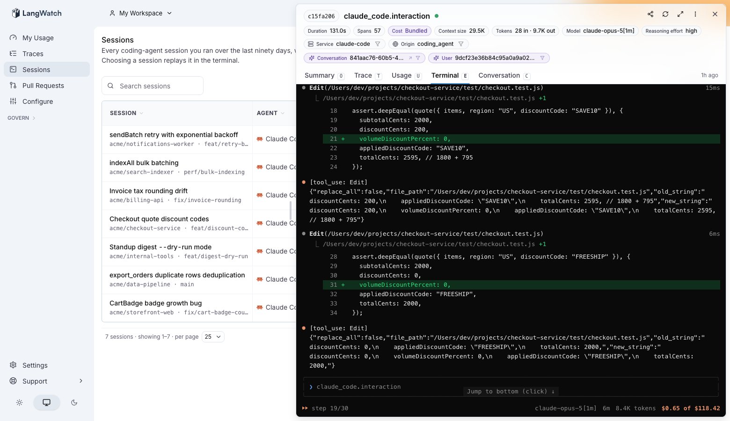Copy the trace ID c15fa206 badge
Screen dimensions: 730x421
tap(321, 16)
